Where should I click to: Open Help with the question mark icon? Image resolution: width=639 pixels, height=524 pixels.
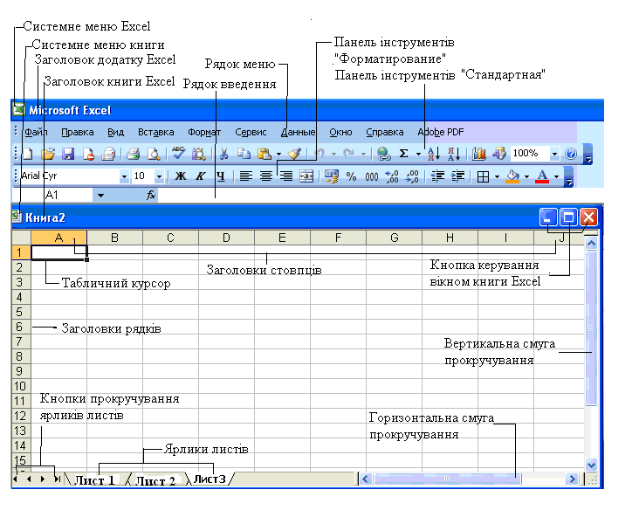point(571,154)
